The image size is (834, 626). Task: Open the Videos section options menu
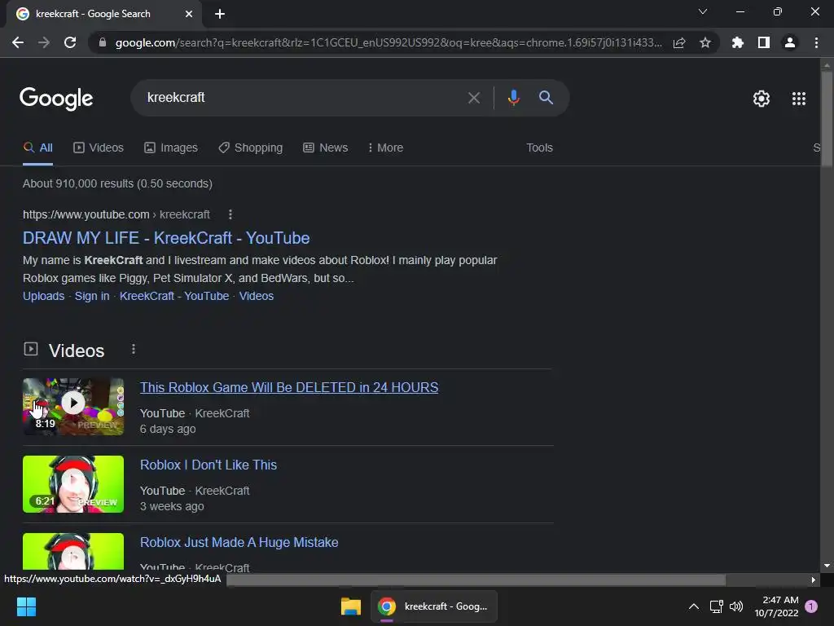point(134,349)
